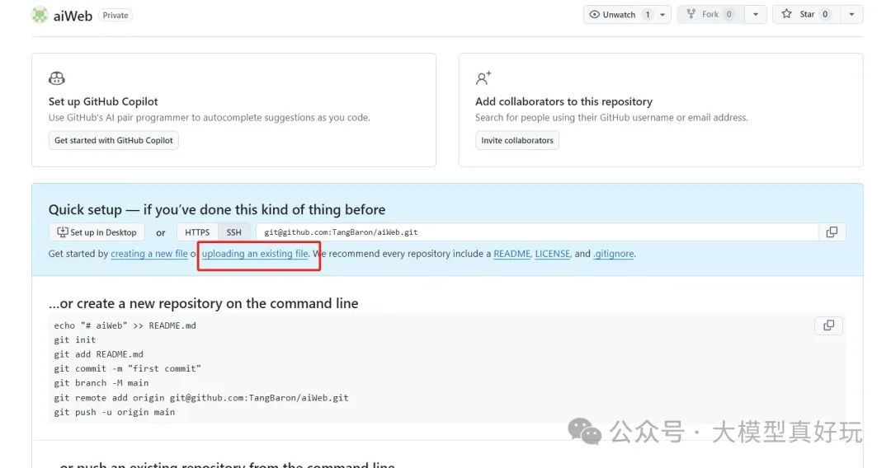Open the Star lists dropdown arrow
This screenshot has height=468, width=891.
click(851, 15)
